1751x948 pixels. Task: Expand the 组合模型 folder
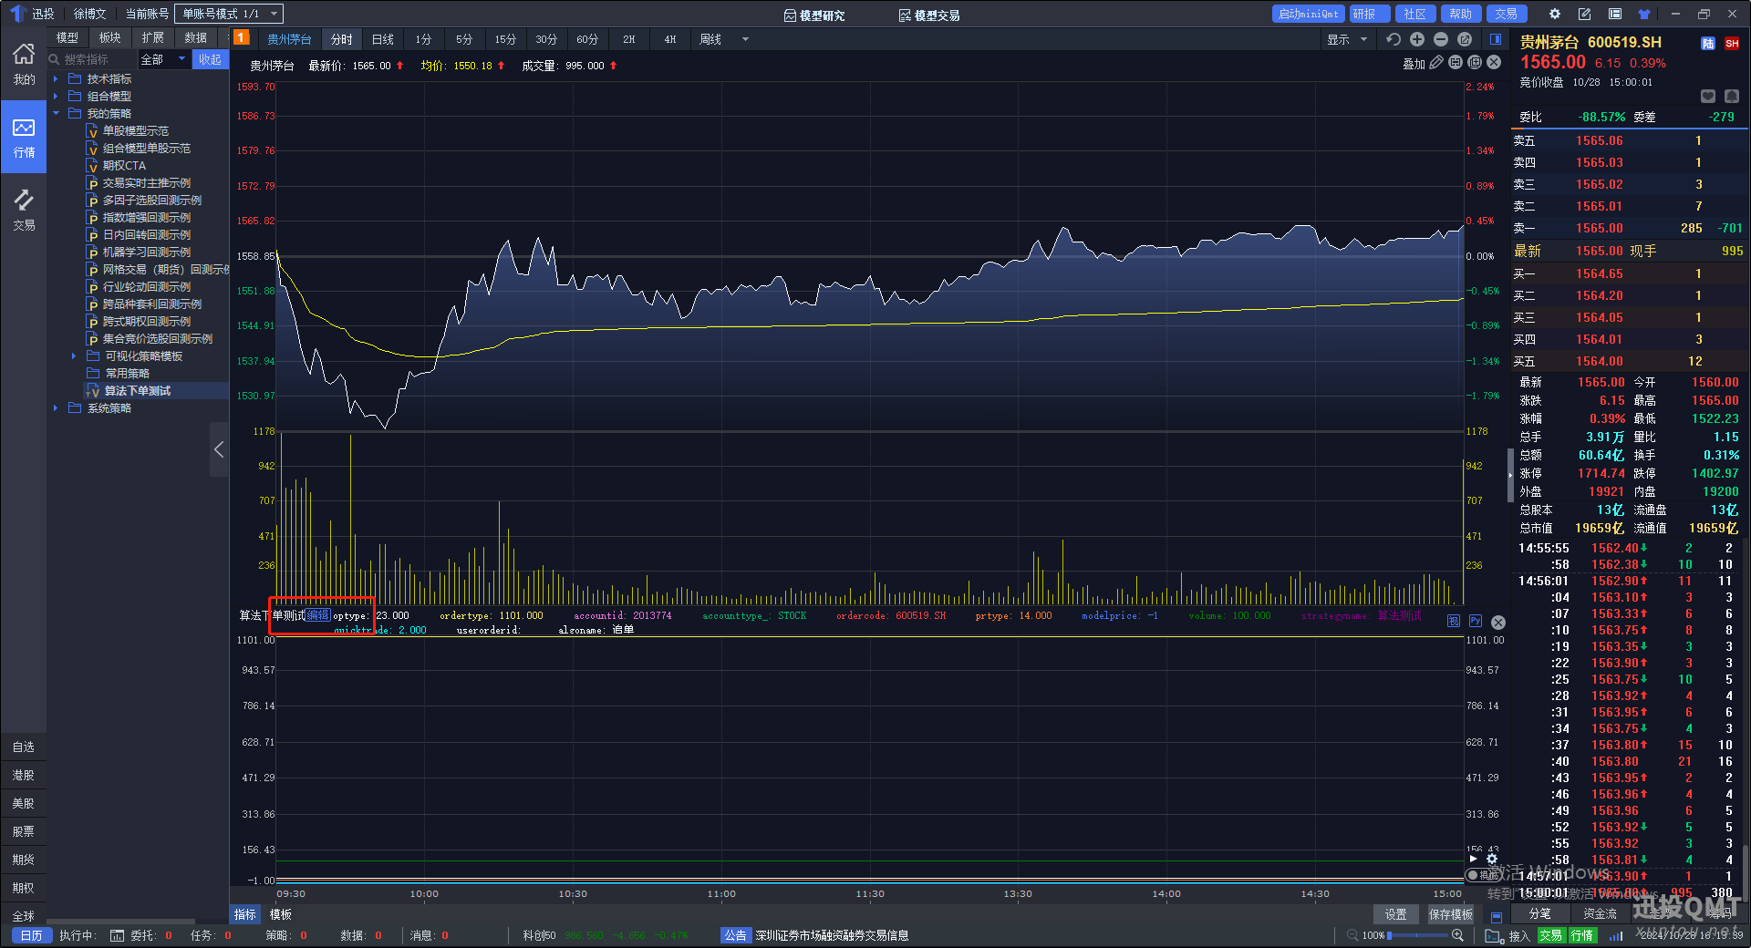(56, 97)
